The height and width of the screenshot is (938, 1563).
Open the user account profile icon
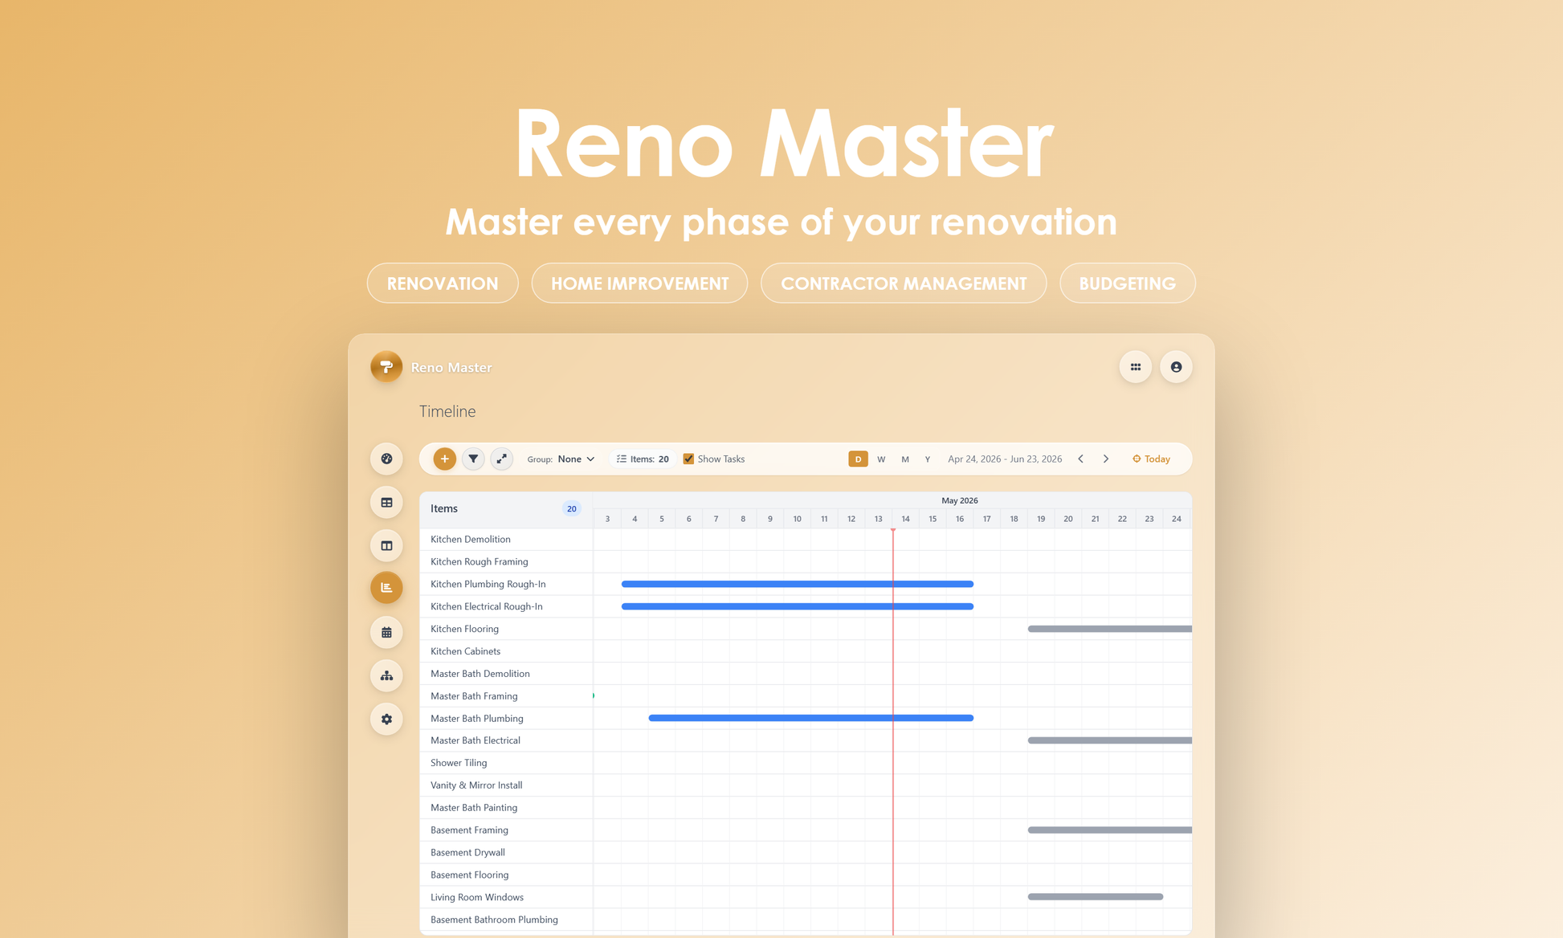(x=1176, y=367)
